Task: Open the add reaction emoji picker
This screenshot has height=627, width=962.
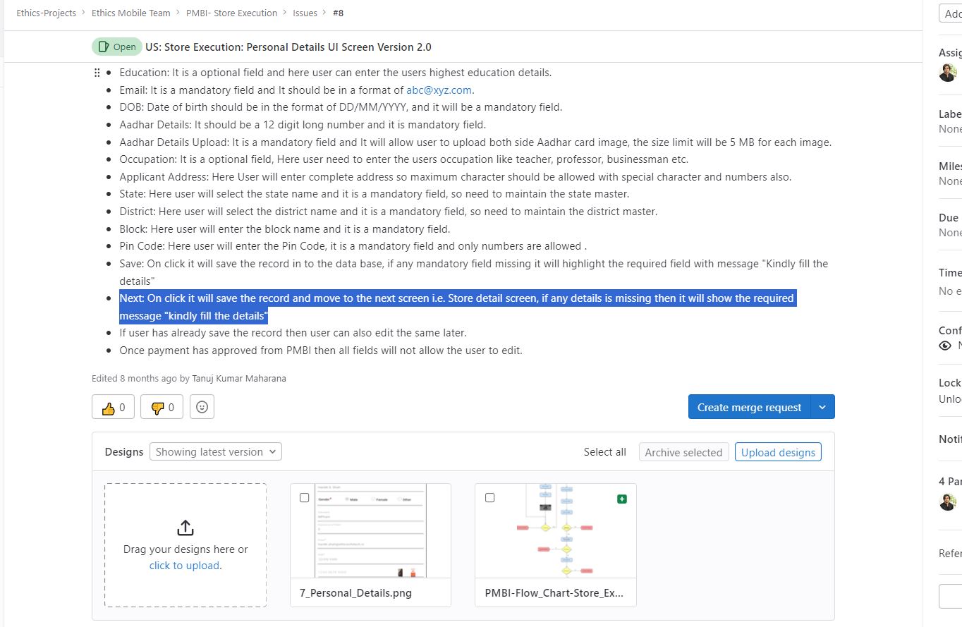Action: 202,407
